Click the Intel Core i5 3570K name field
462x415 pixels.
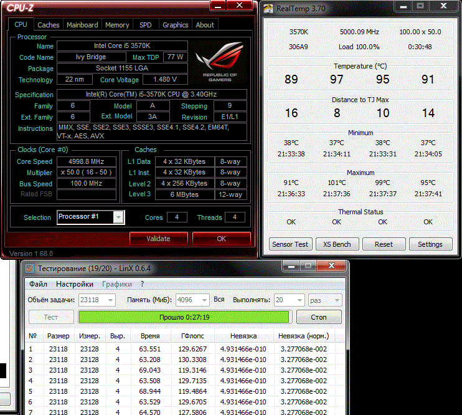(122, 45)
